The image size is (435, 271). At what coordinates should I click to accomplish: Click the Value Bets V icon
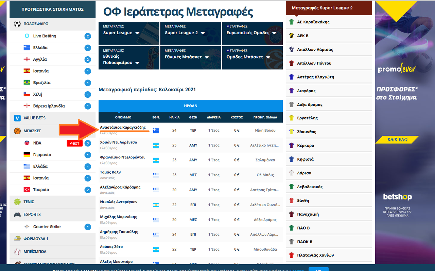coord(17,118)
